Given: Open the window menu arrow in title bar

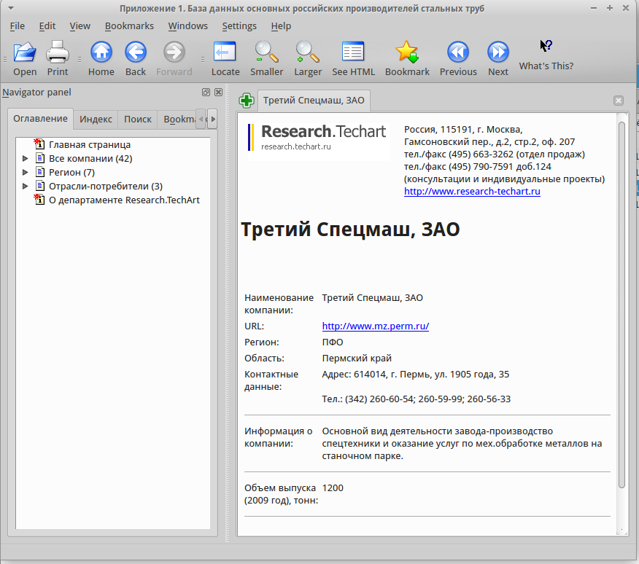Looking at the screenshot, I should (11, 8).
